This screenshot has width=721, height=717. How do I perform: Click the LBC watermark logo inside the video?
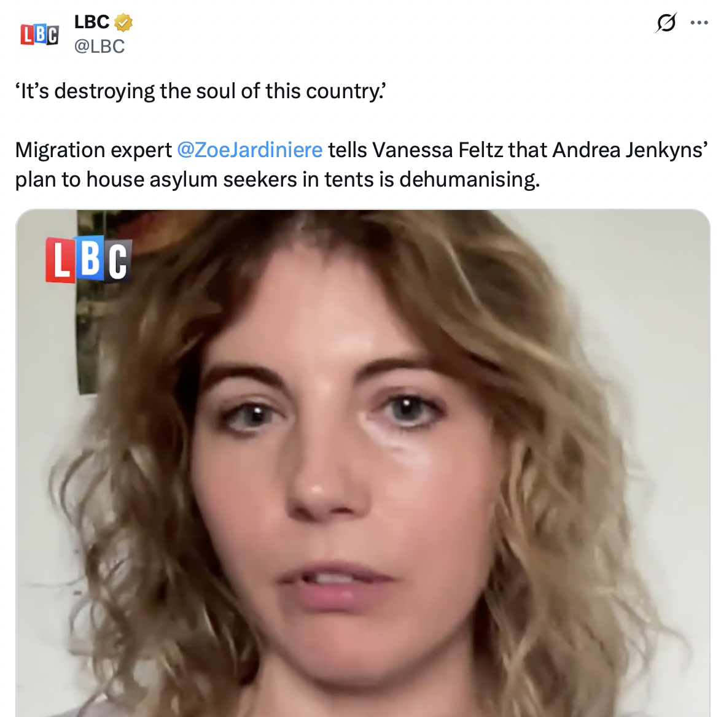point(89,259)
